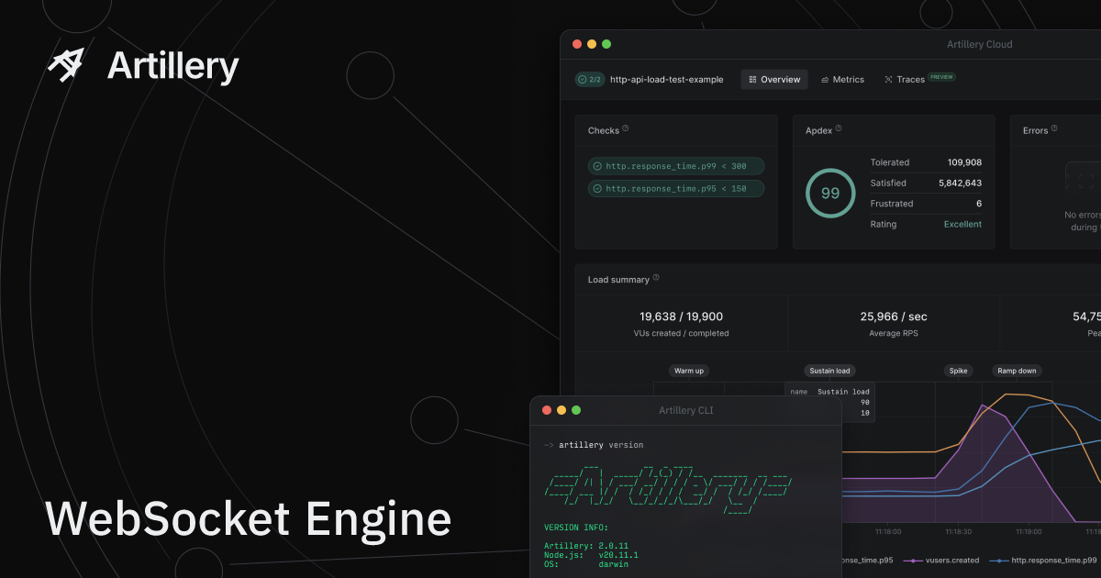Click the Apdex score 99 gauge
1101x578 pixels.
pyautogui.click(x=830, y=194)
